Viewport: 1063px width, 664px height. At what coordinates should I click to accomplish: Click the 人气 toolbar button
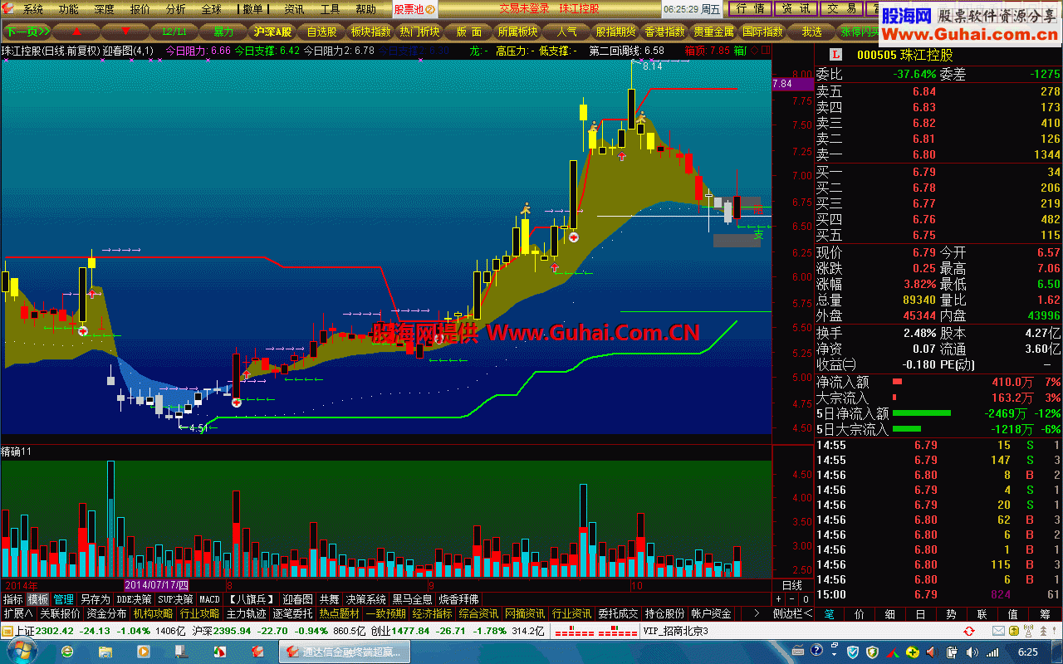click(567, 32)
